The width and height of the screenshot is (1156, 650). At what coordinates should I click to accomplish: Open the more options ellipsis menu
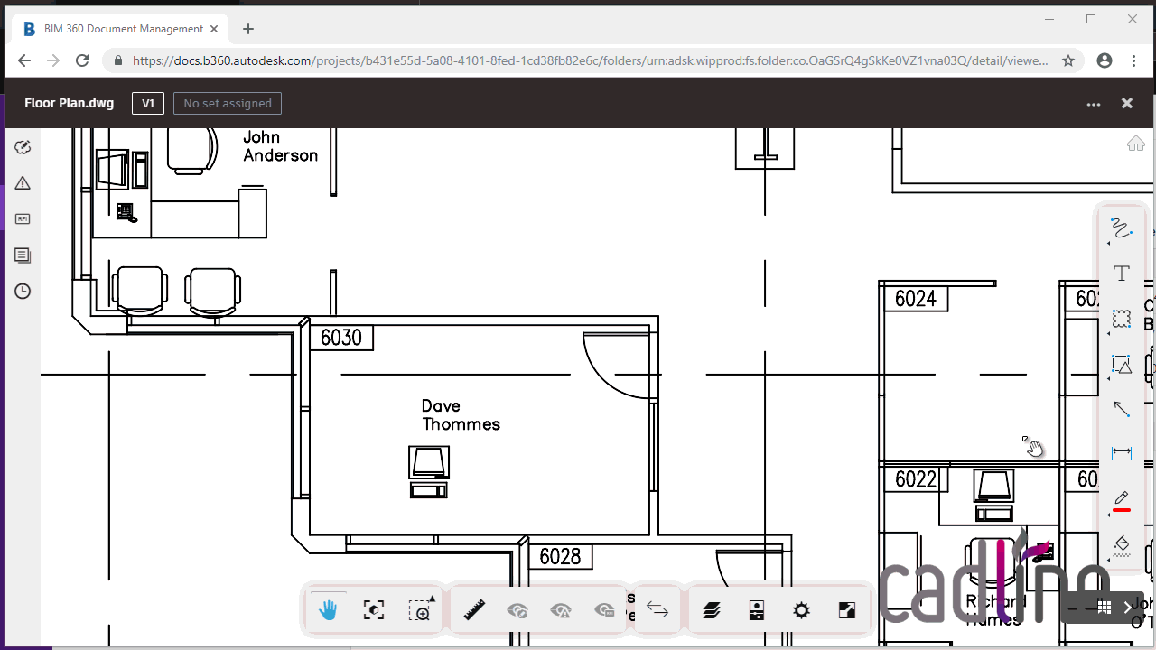1094,104
